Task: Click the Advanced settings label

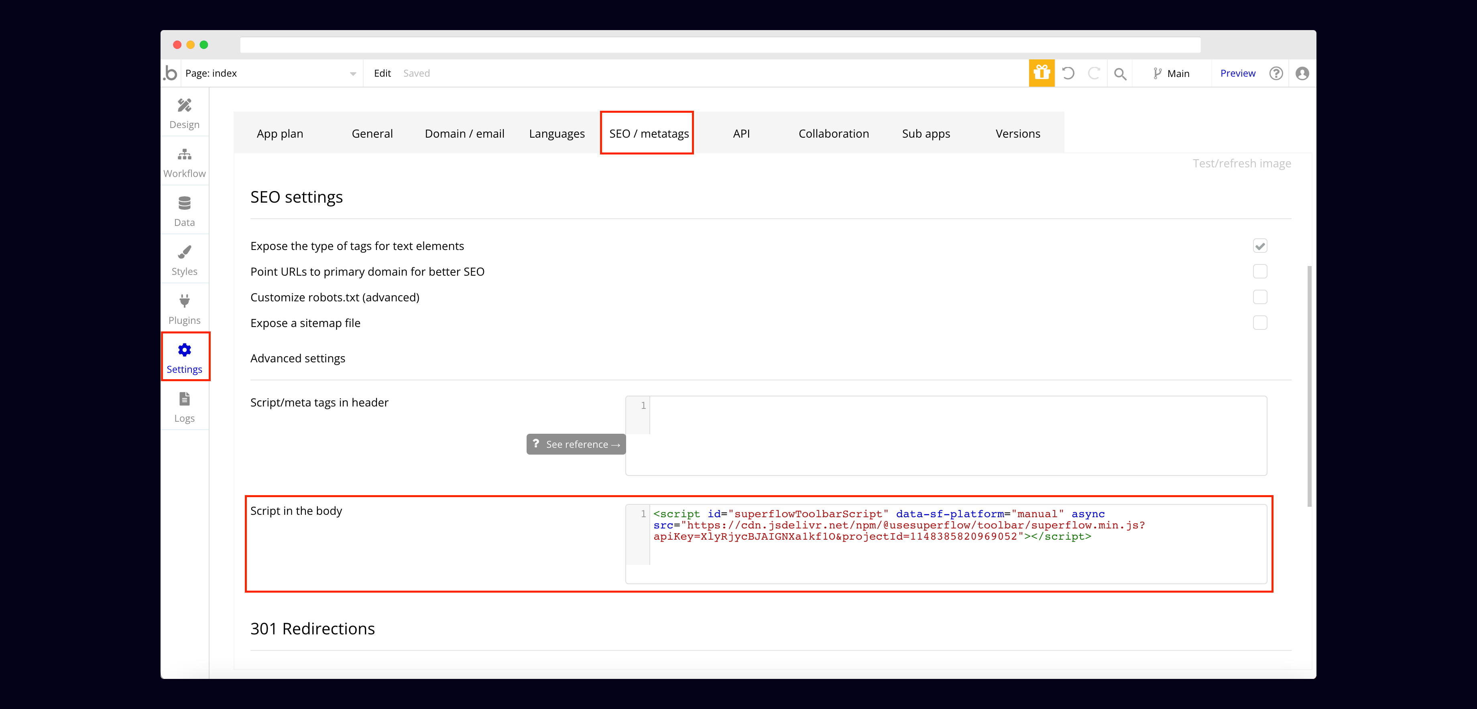Action: [x=297, y=358]
